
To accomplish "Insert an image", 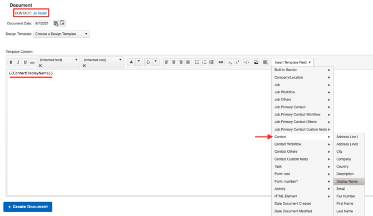I will click(x=256, y=62).
